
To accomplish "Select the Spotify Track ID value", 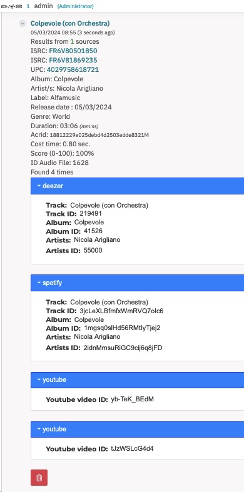I will pyautogui.click(x=121, y=311).
